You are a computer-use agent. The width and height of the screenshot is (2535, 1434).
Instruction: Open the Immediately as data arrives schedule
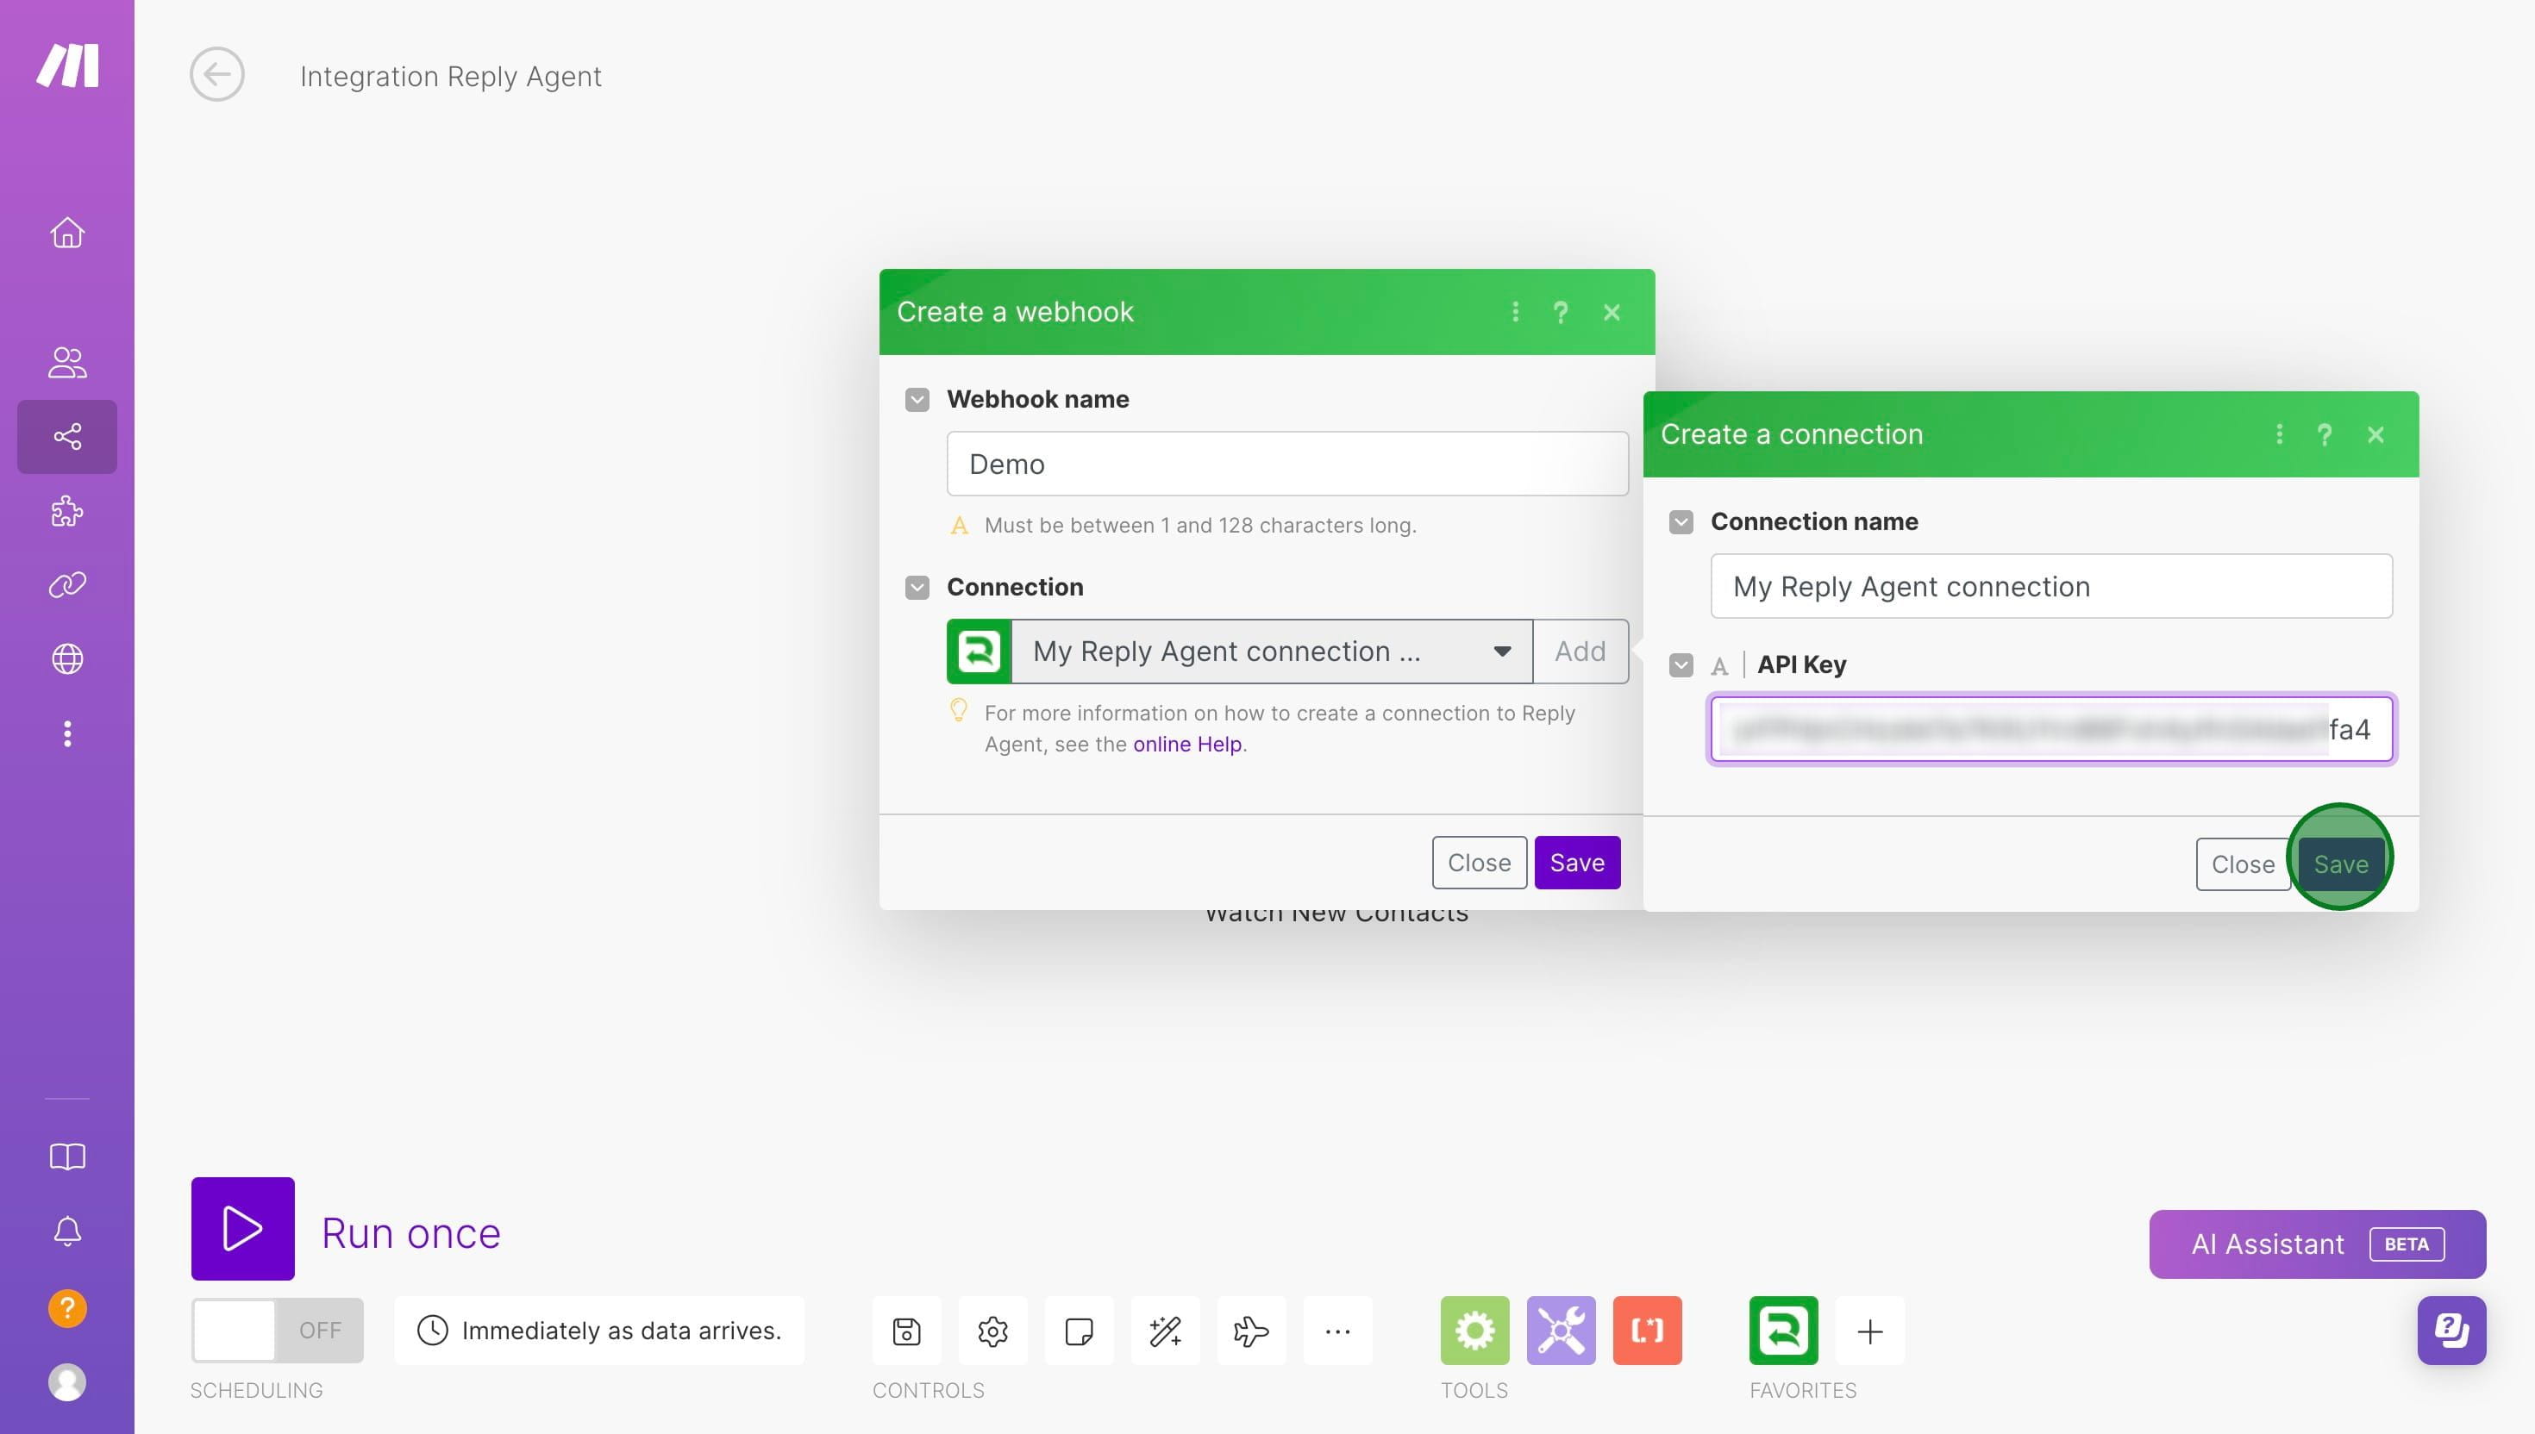[600, 1331]
